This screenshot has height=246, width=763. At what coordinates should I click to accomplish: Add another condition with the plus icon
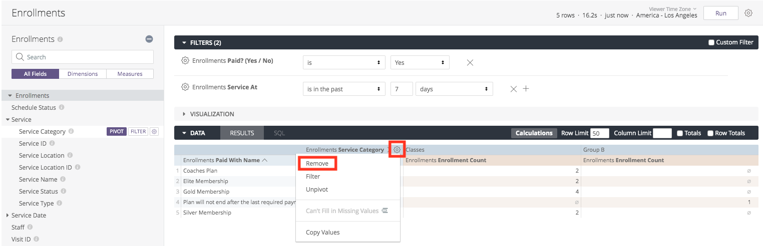[526, 89]
